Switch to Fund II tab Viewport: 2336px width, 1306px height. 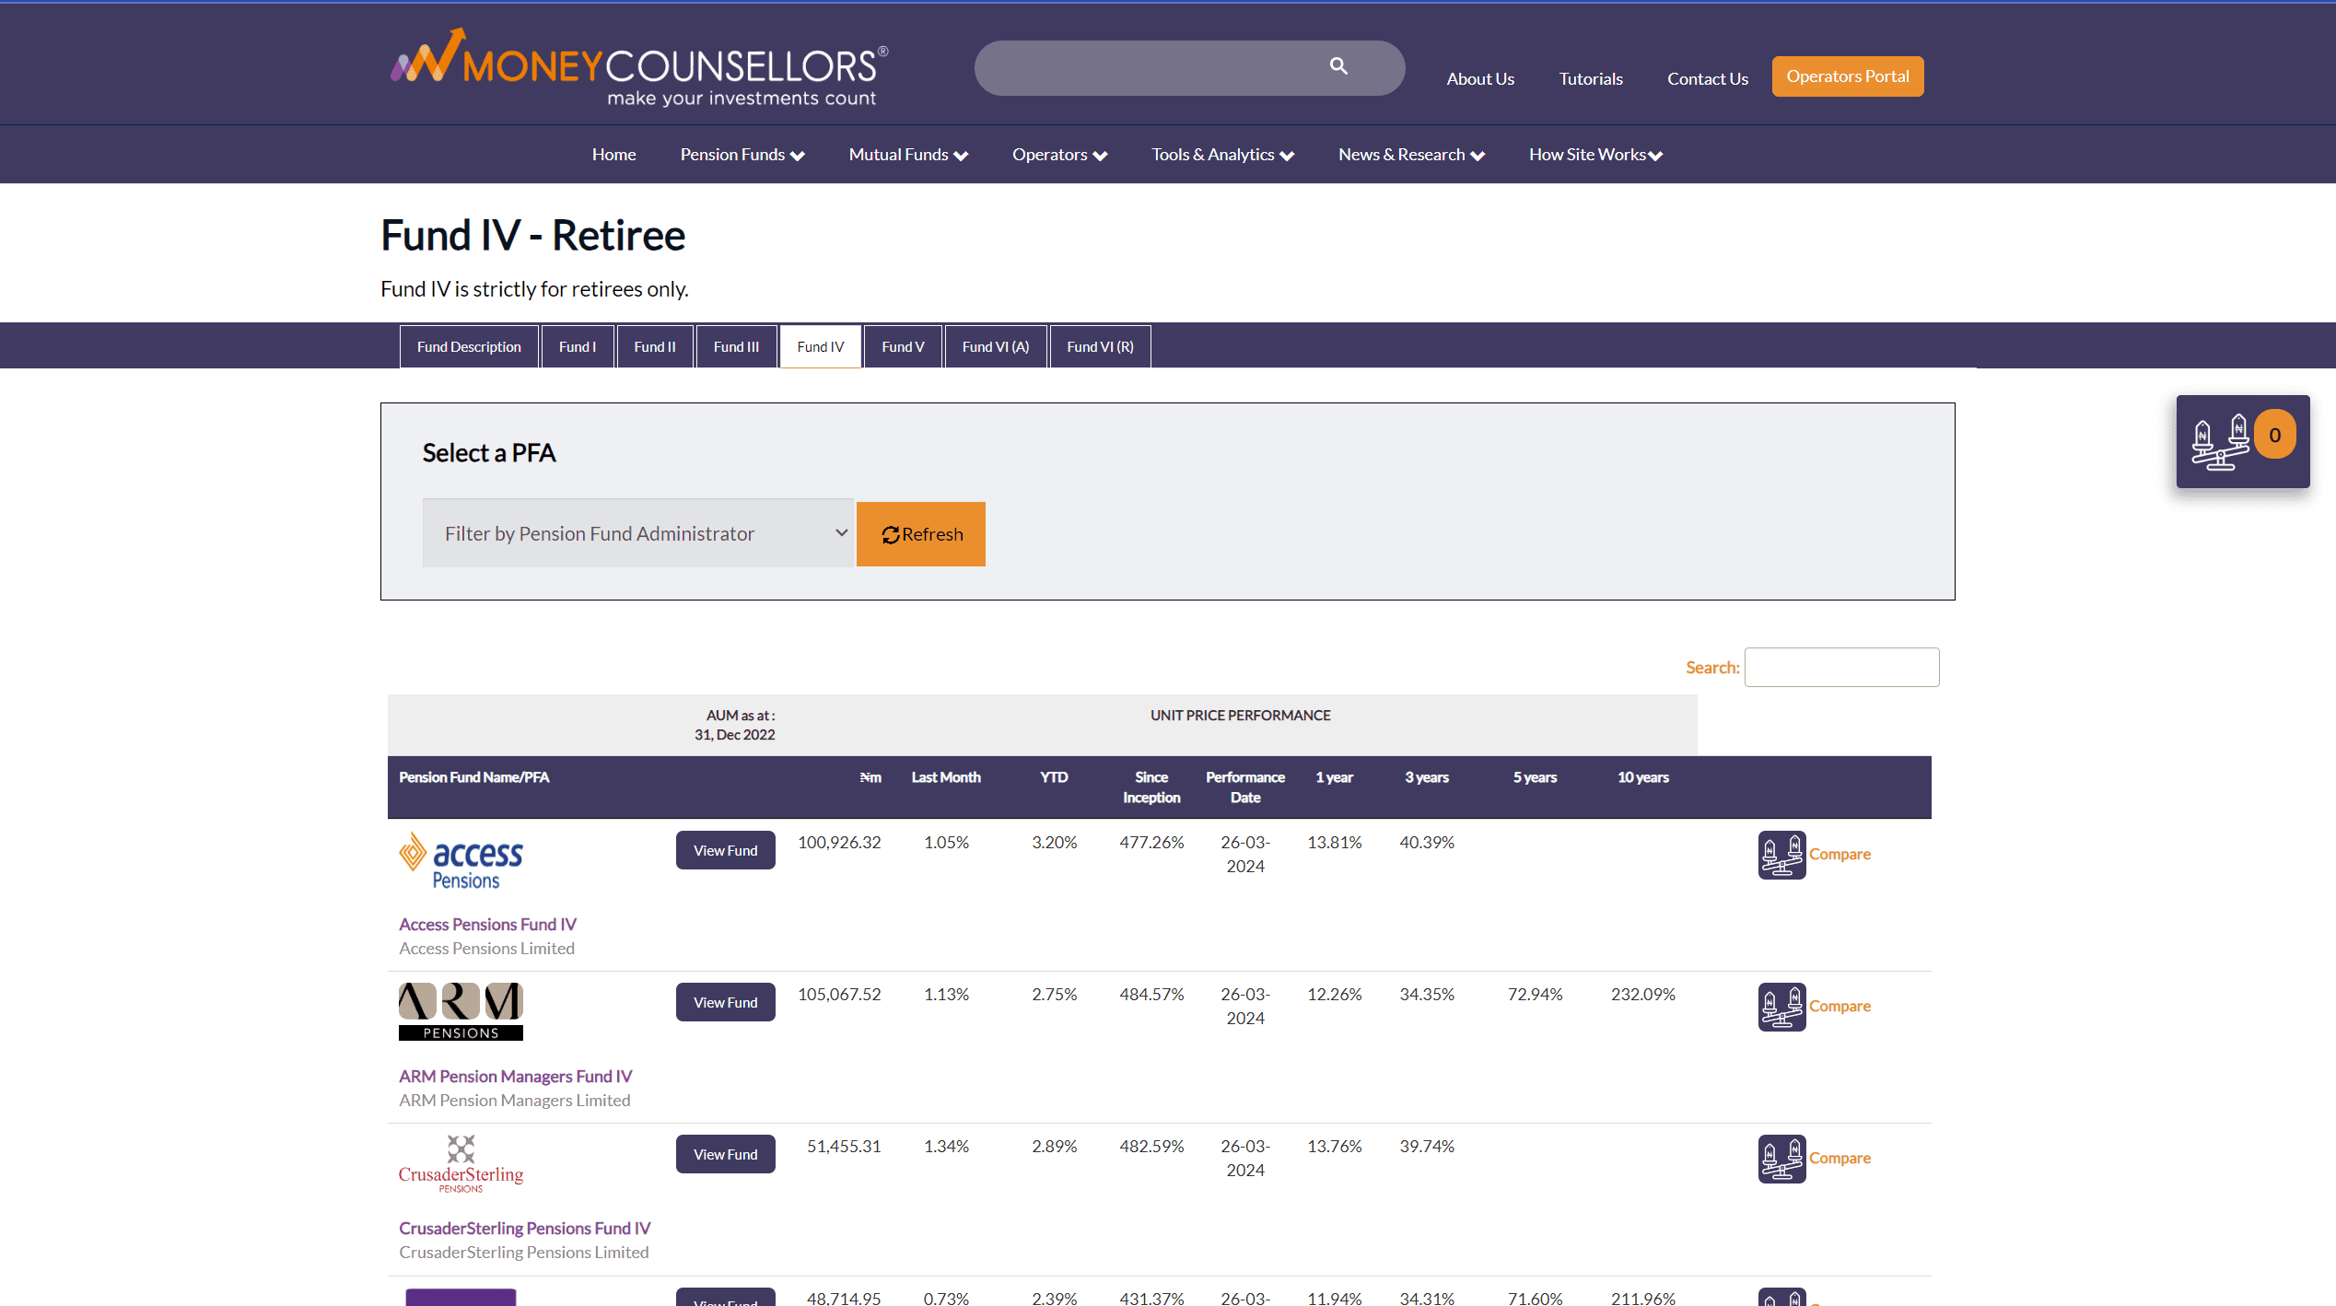655,346
